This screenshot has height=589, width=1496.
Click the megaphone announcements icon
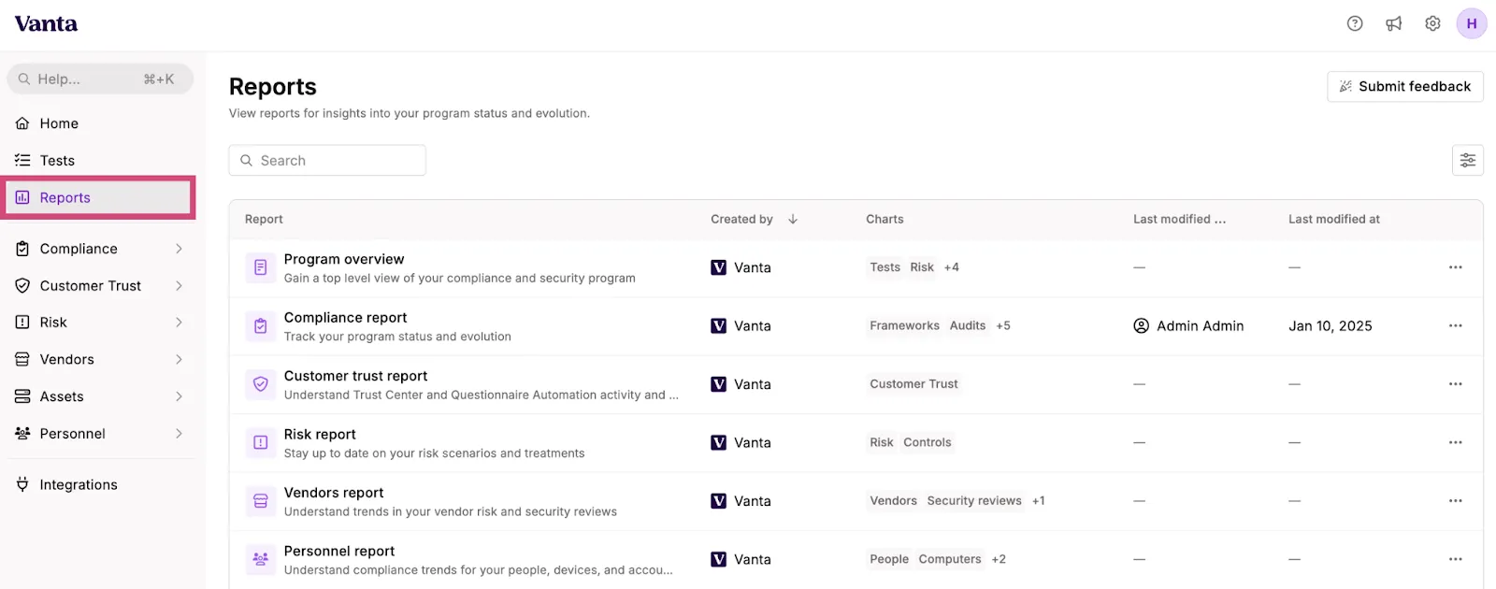coord(1394,24)
